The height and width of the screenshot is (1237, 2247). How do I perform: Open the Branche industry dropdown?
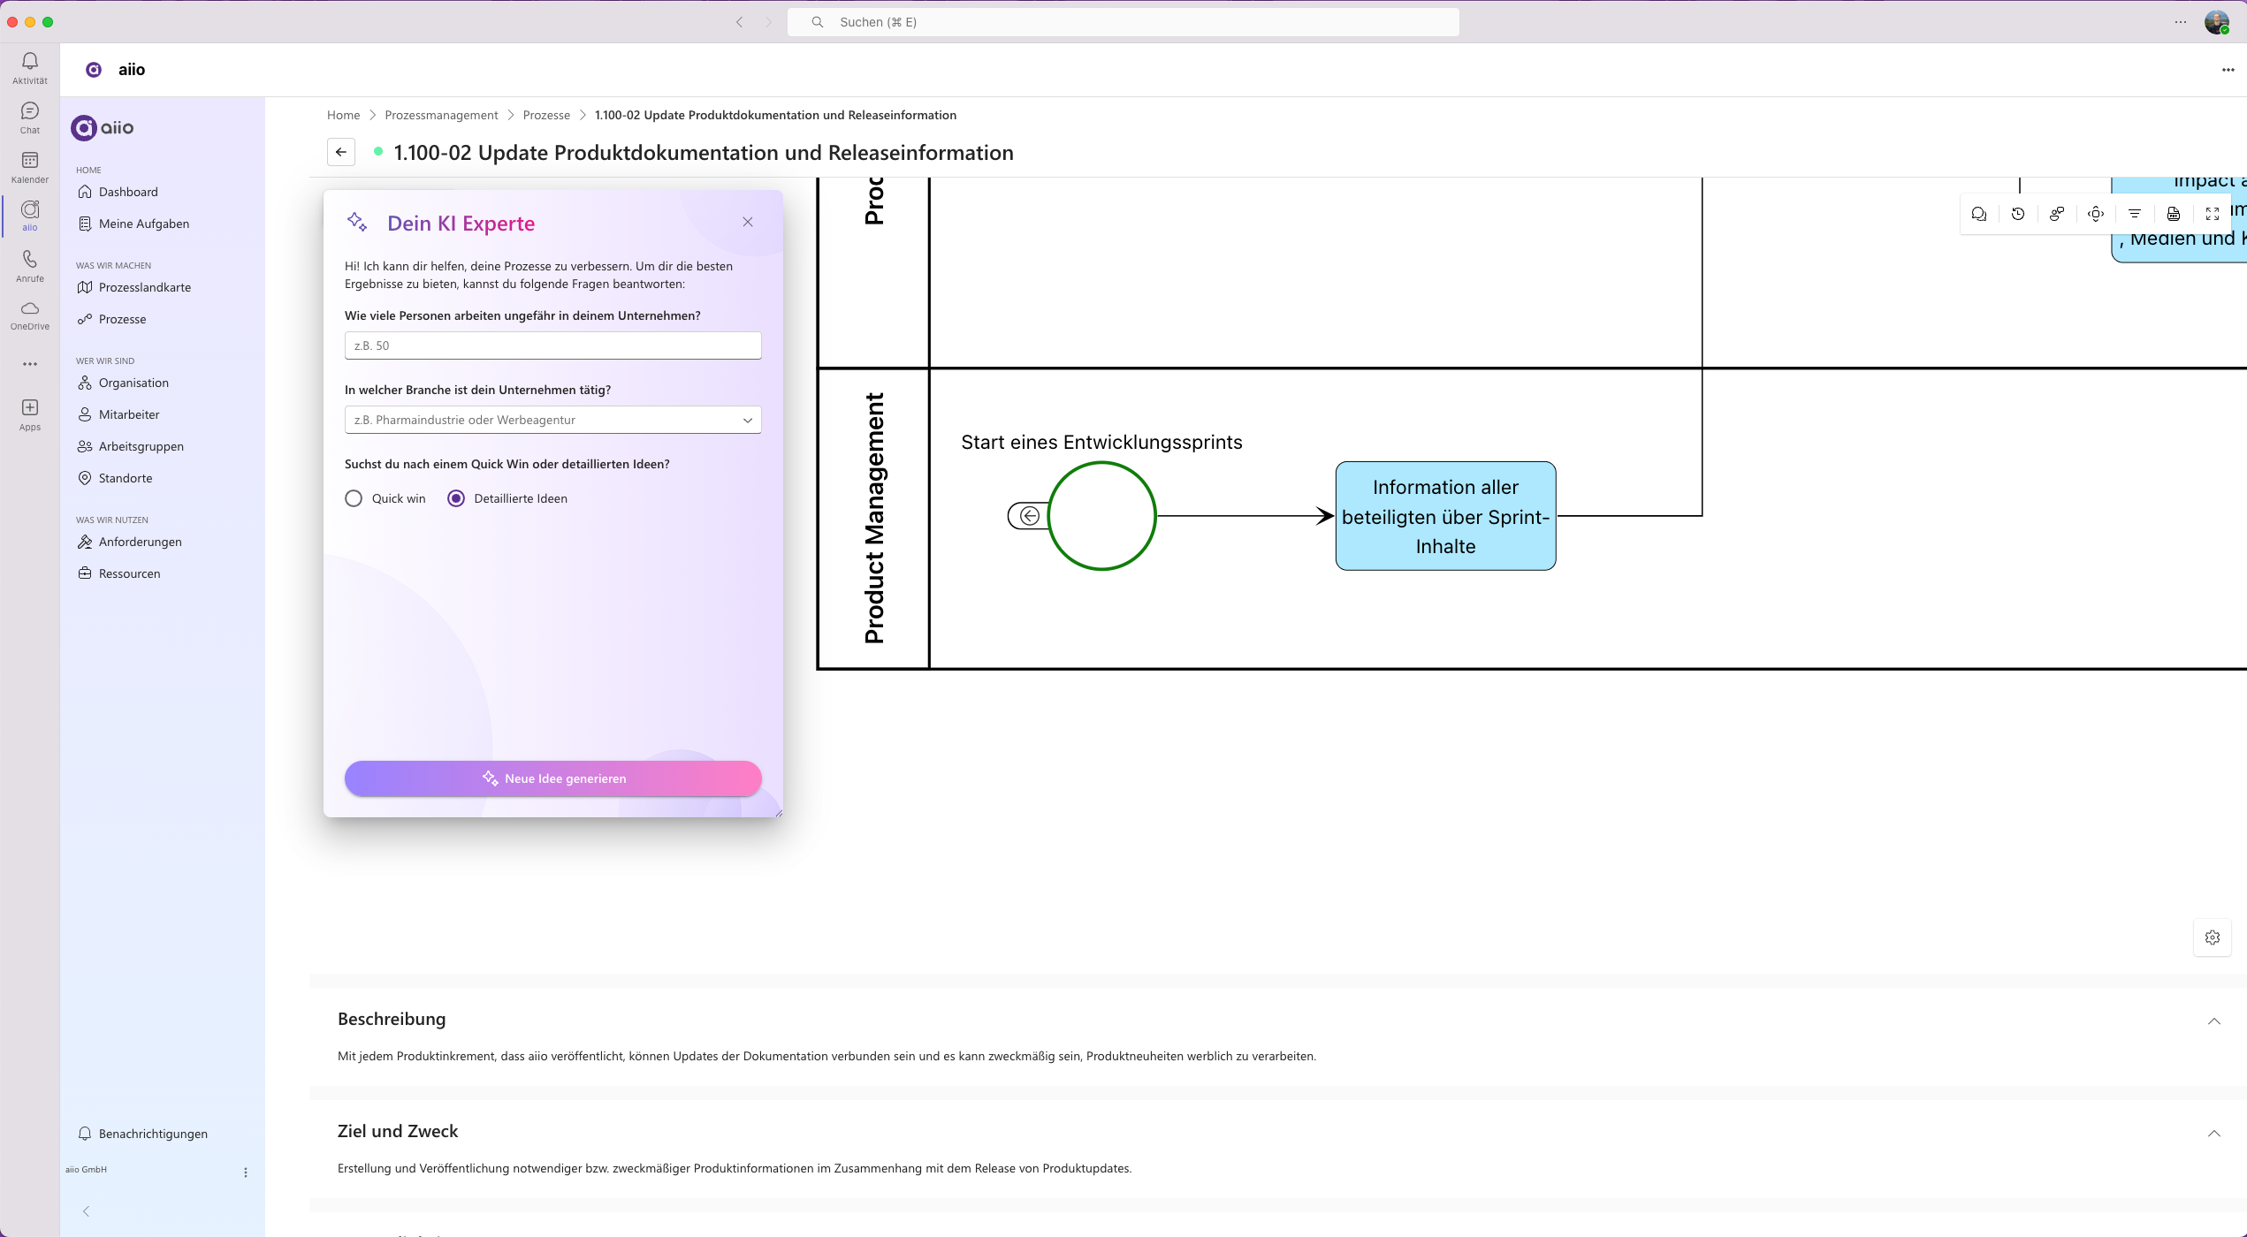click(x=552, y=420)
